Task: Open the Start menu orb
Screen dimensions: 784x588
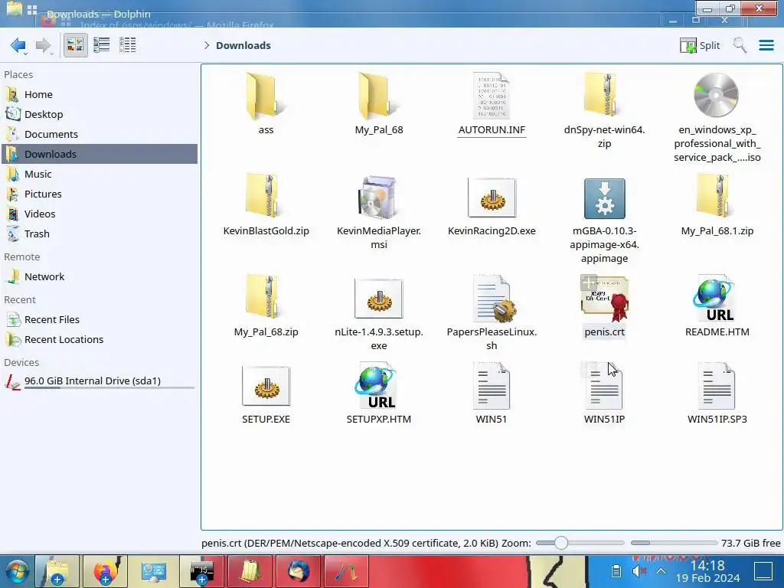Action: [x=18, y=571]
